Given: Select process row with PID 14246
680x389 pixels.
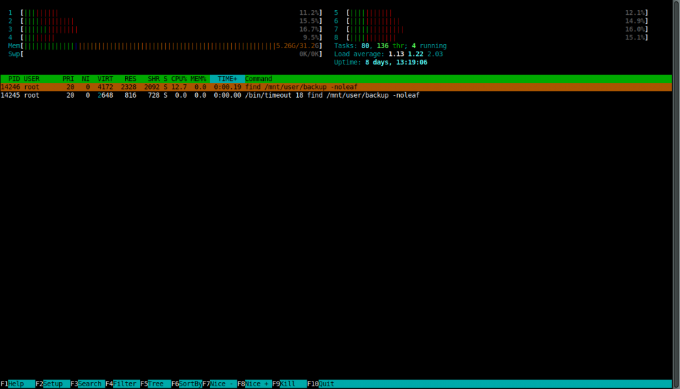Looking at the screenshot, I should (x=336, y=87).
